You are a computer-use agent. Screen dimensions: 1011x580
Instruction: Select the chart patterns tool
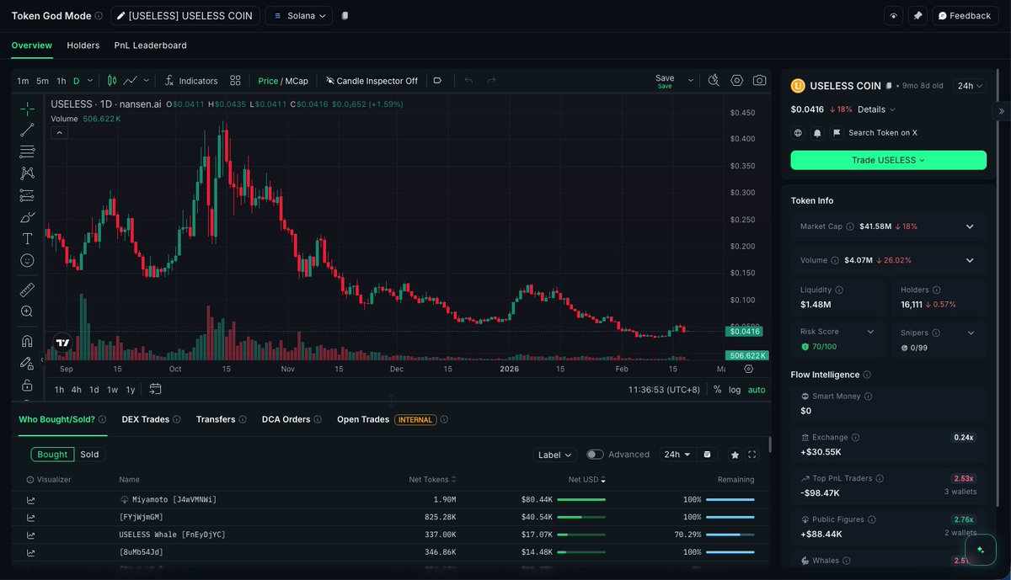(x=27, y=173)
